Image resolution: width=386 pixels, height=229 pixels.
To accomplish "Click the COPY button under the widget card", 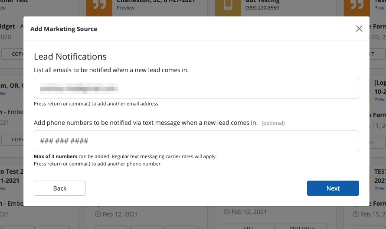I will pyautogui.click(x=17, y=54).
